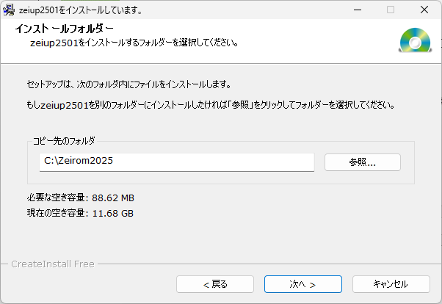This screenshot has width=442, height=304.
Task: Focus the C:\Zeirom2025 folder path field
Action: (177, 162)
